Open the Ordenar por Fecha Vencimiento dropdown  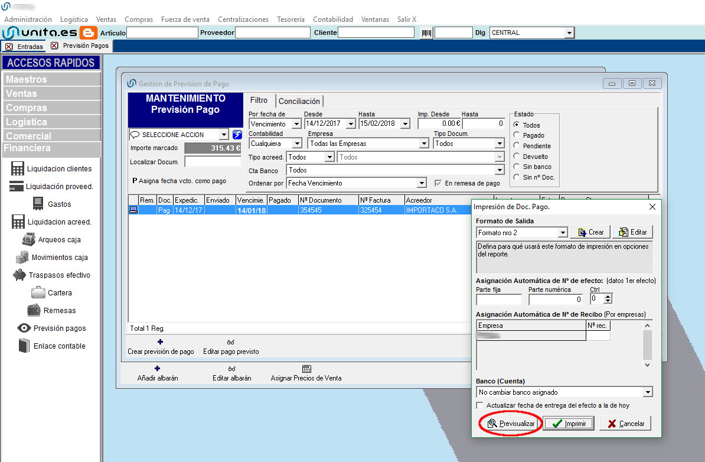tap(422, 183)
